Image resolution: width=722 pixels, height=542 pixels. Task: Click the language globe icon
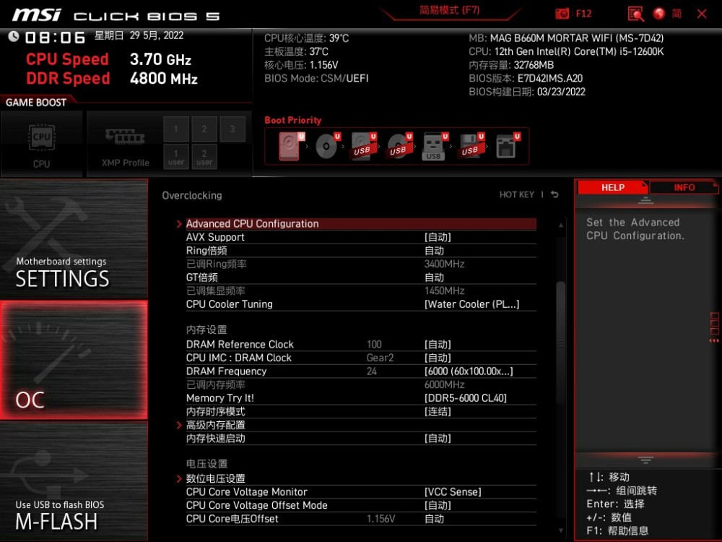[x=658, y=14]
